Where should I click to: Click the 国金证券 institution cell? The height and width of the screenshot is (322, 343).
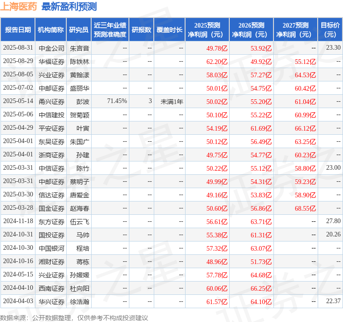[52, 208]
